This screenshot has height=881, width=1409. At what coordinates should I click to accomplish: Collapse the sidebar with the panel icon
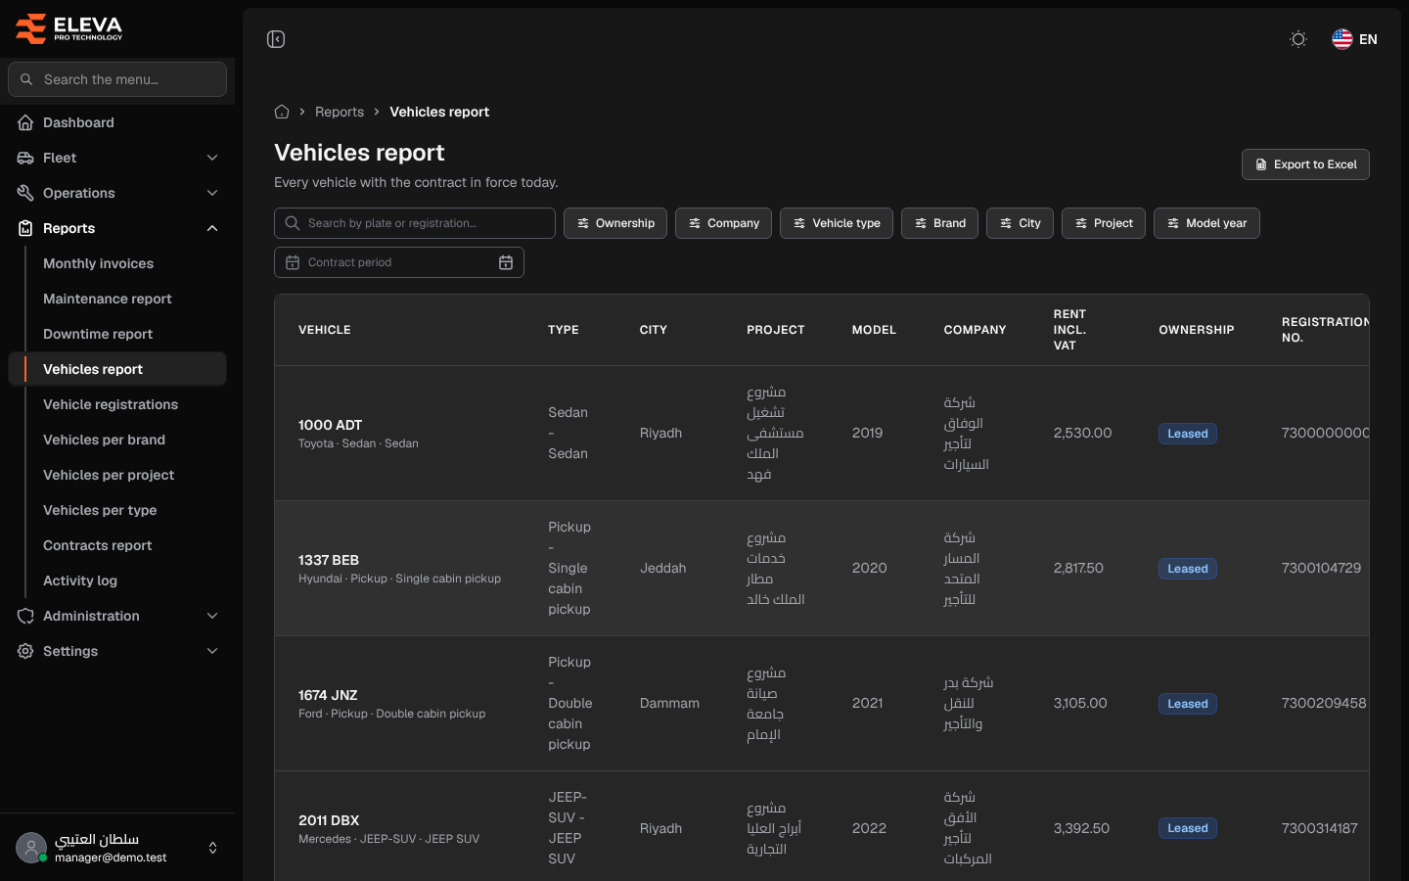tap(276, 39)
